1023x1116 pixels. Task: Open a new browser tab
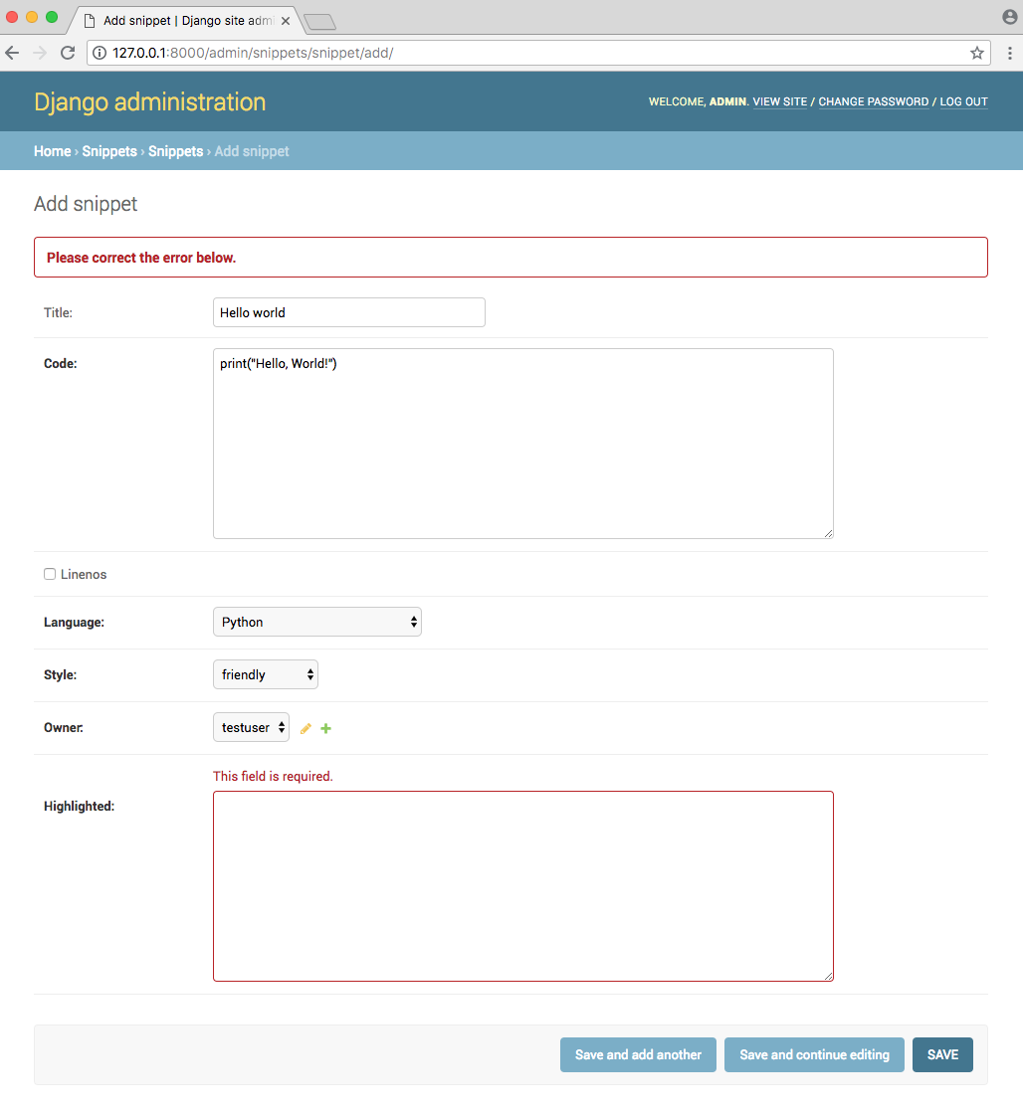point(319,22)
